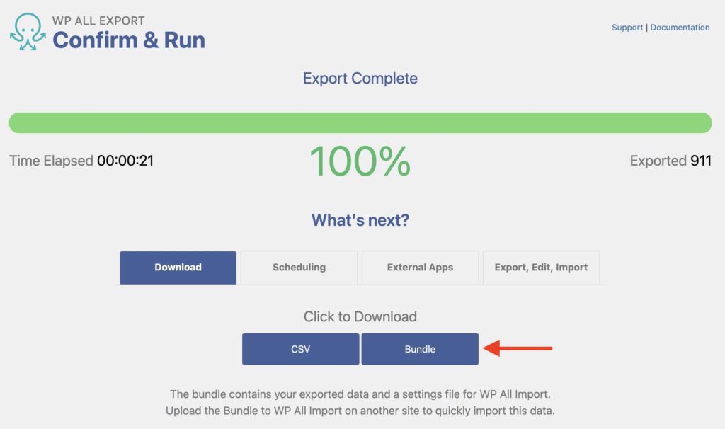Open the External Apps tab
This screenshot has height=429, width=725.
(419, 268)
